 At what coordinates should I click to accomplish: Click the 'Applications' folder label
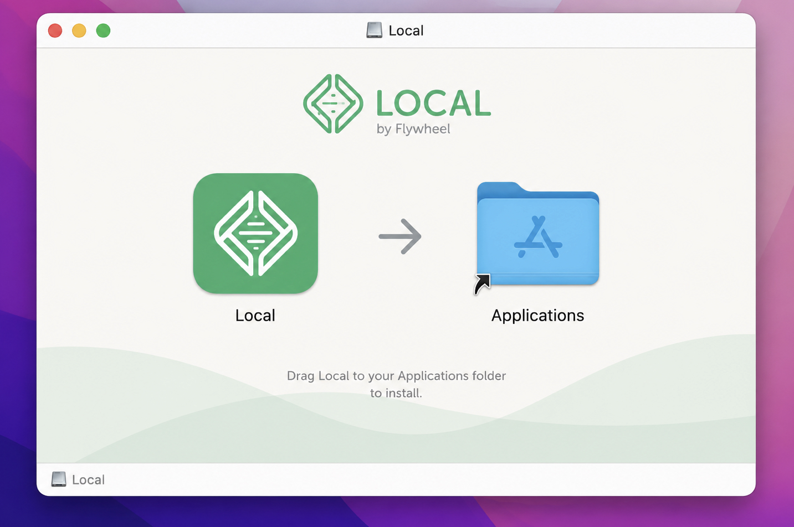pos(537,316)
